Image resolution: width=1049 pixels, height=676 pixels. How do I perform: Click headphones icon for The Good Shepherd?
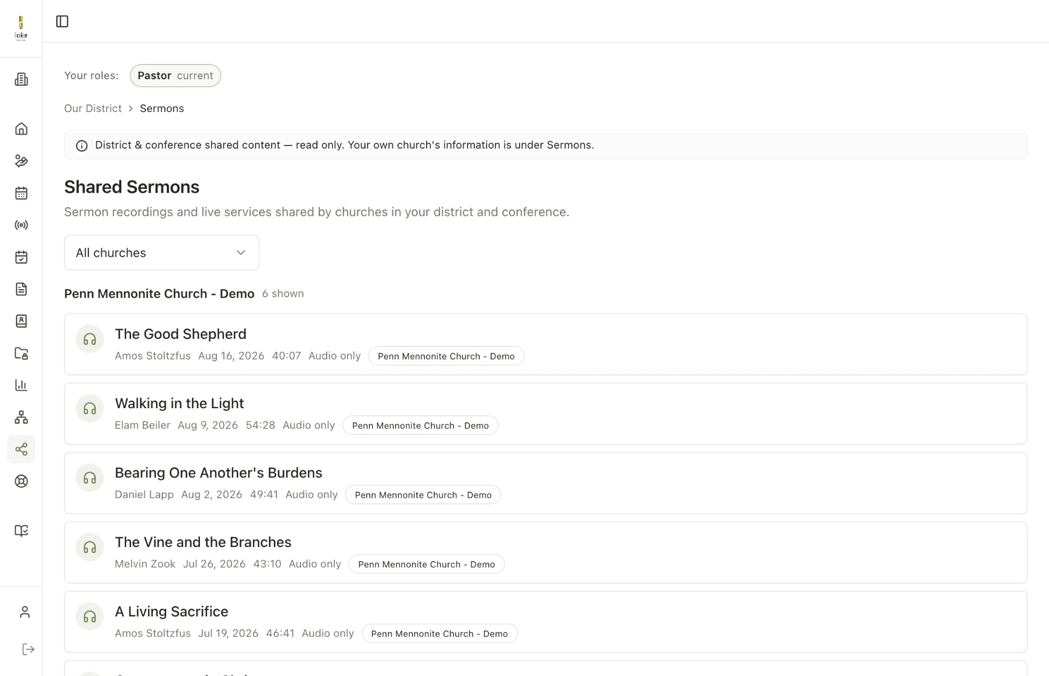(x=90, y=339)
